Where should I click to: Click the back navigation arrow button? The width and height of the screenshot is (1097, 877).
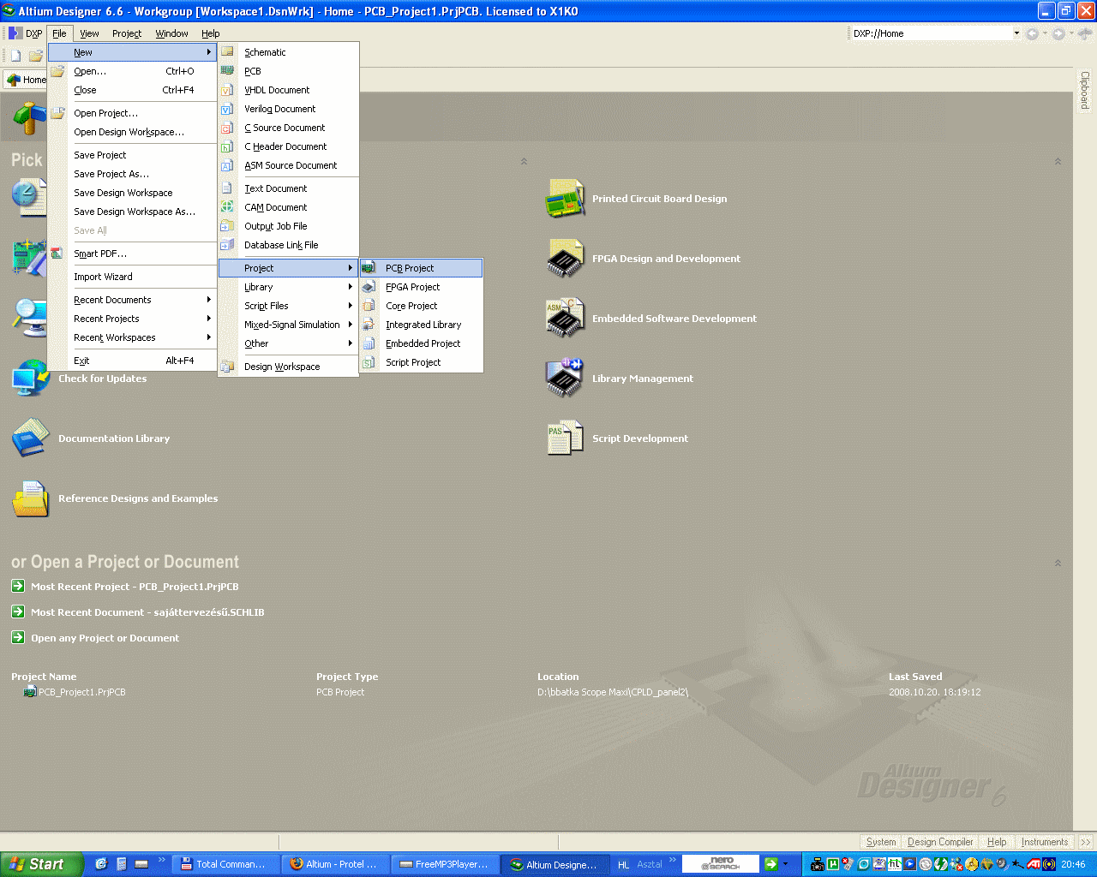[1033, 33]
